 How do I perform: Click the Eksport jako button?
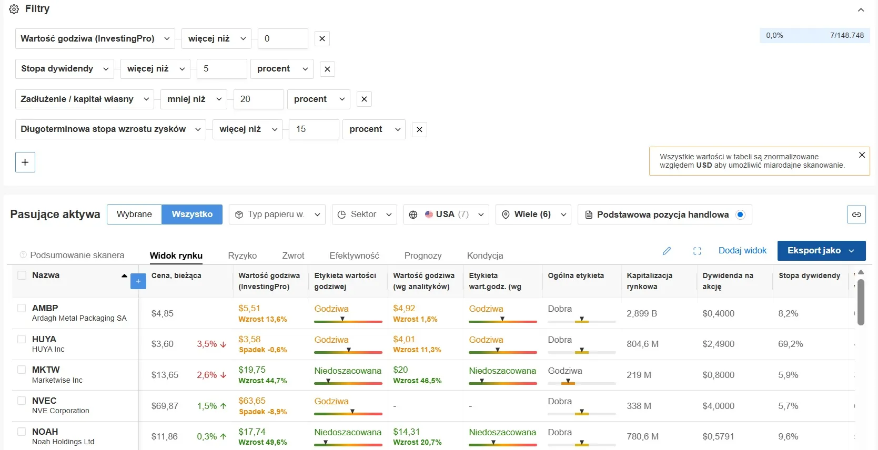pyautogui.click(x=821, y=251)
